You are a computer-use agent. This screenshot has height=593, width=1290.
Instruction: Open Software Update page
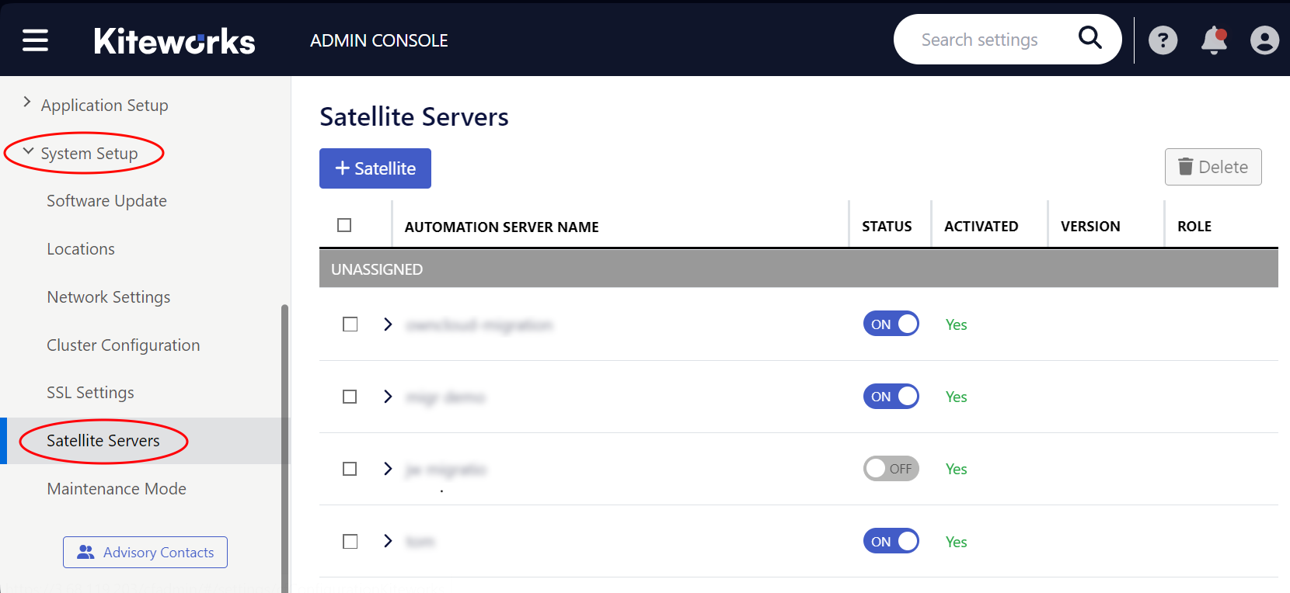[x=106, y=201]
